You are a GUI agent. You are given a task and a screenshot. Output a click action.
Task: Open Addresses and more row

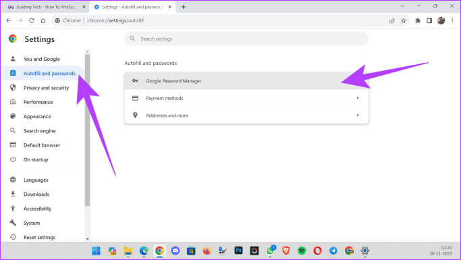coord(246,115)
